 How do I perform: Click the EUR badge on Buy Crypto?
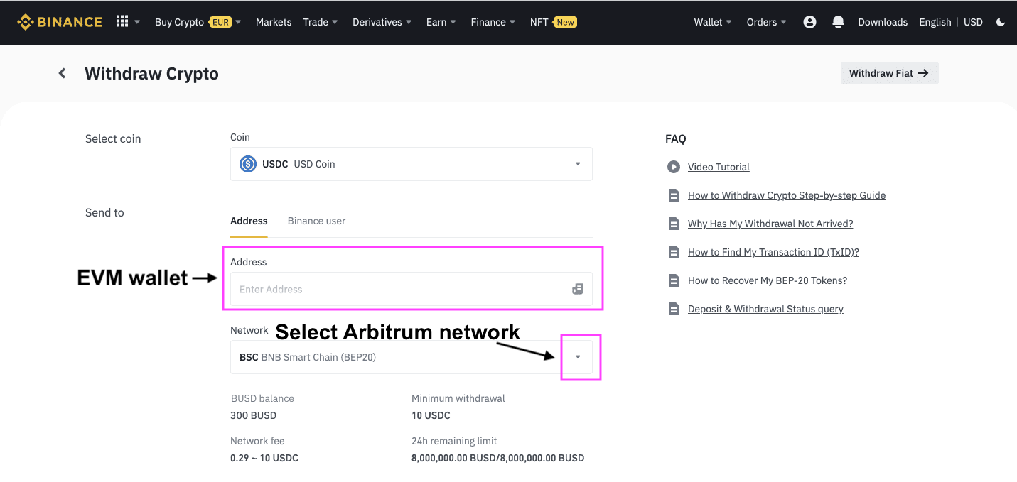220,22
